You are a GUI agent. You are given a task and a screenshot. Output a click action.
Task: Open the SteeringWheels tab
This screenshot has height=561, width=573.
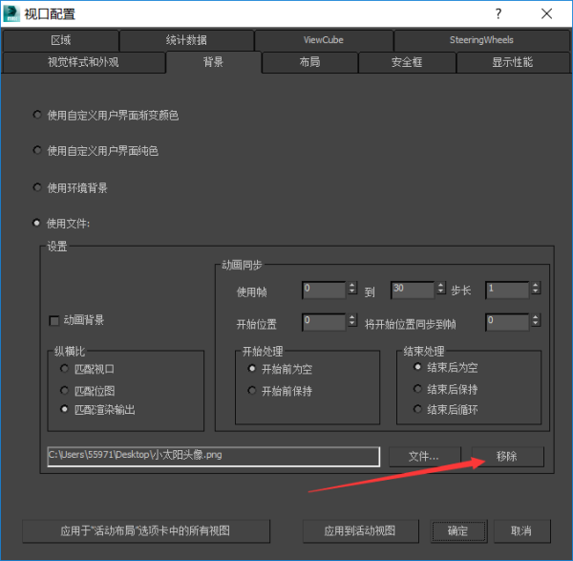(x=481, y=40)
